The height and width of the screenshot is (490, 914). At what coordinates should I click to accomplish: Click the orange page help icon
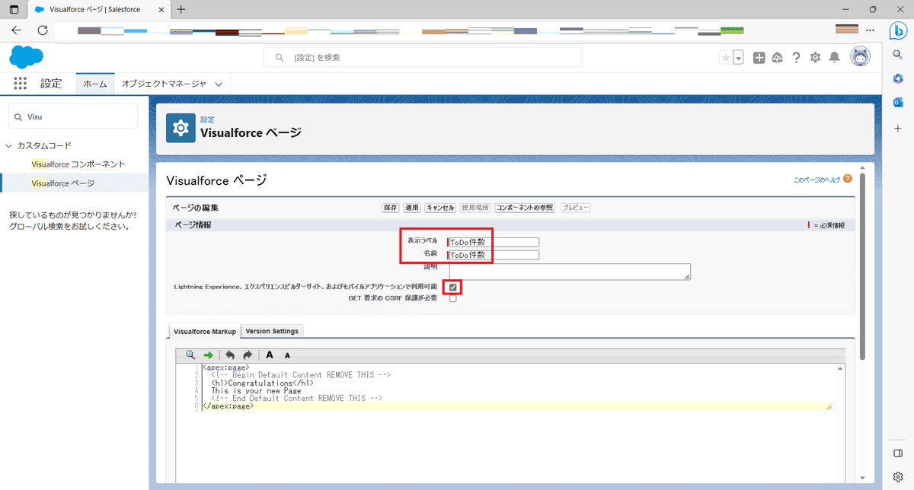848,179
